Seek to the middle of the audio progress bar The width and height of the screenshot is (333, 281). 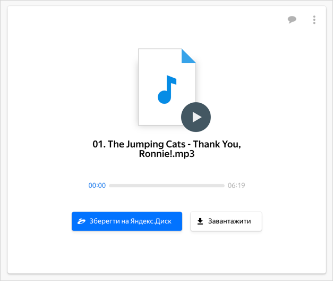(x=167, y=186)
